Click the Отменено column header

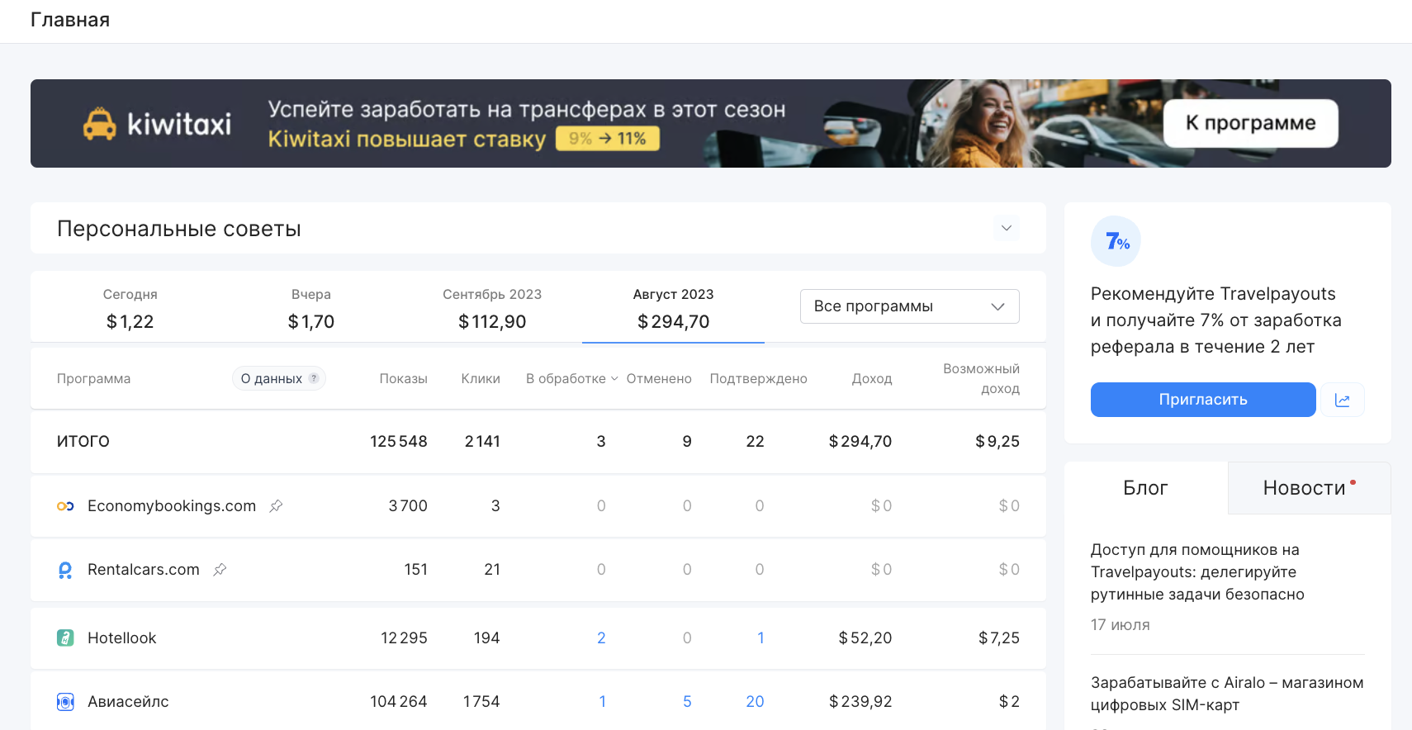coord(659,379)
